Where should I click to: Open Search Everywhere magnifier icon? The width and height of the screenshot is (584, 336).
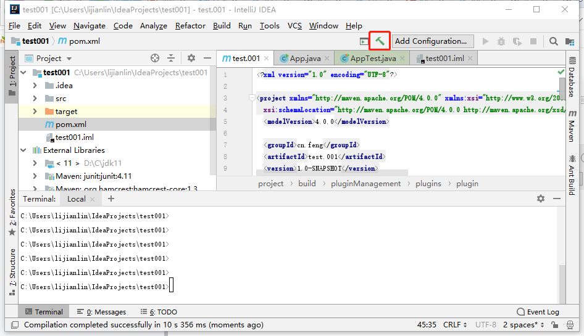pyautogui.click(x=554, y=41)
